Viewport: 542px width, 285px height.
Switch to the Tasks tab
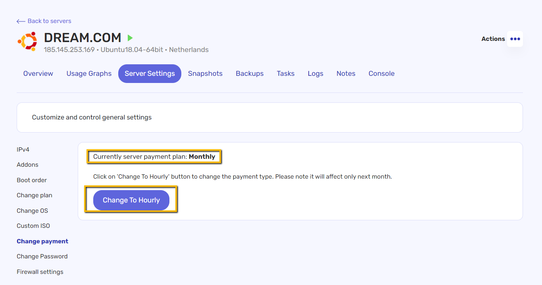tap(286, 73)
